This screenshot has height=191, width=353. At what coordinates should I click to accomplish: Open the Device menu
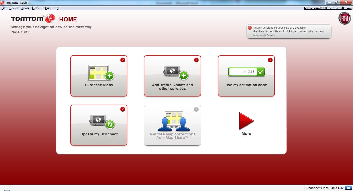coord(14,8)
